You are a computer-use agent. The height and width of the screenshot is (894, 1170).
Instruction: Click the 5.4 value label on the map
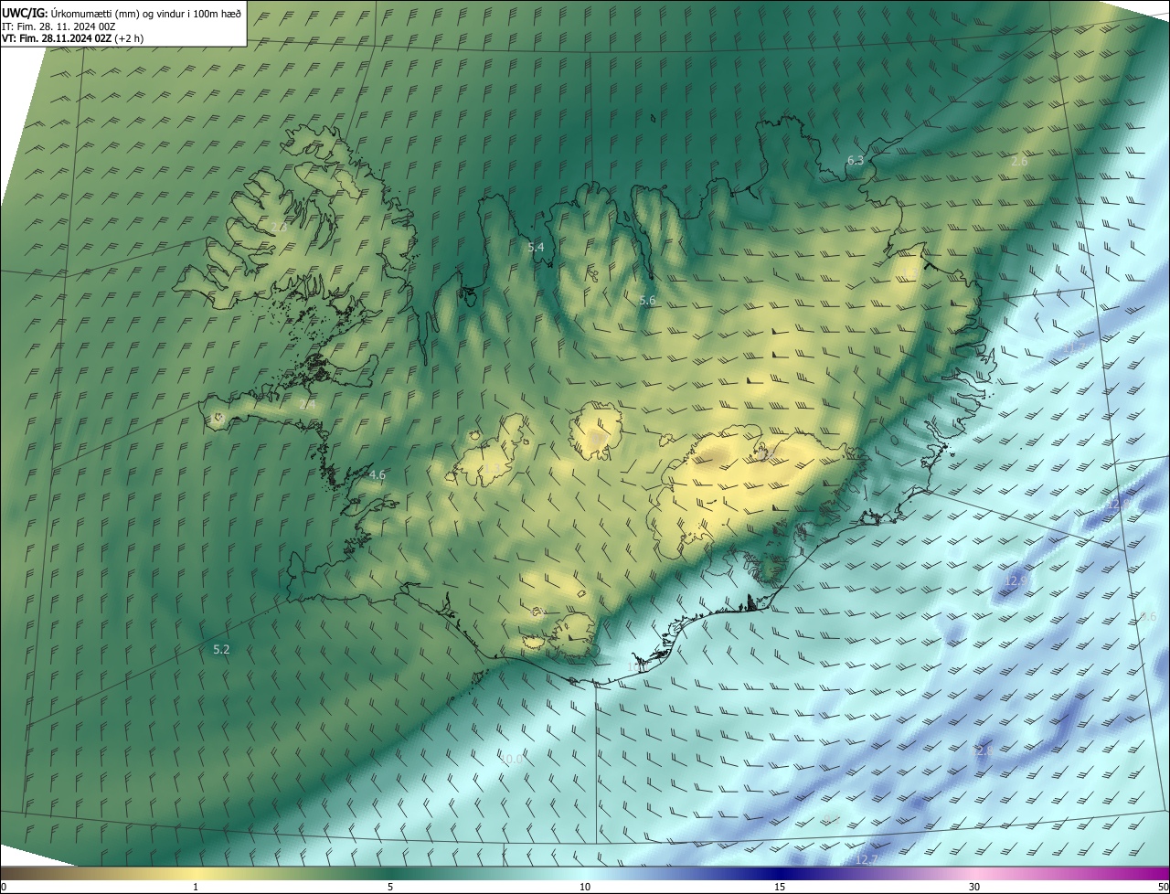point(536,247)
